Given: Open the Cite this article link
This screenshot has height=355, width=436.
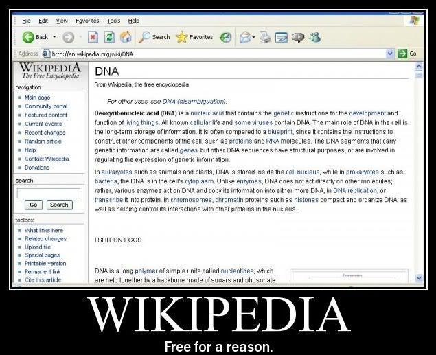Looking at the screenshot, I should [43, 280].
